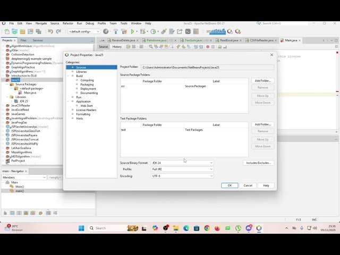
Task: Open the Profile Full JRE dropdown
Action: 182,169
